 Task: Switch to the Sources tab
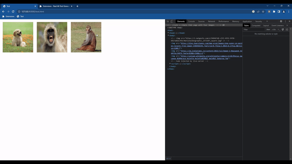(201, 22)
